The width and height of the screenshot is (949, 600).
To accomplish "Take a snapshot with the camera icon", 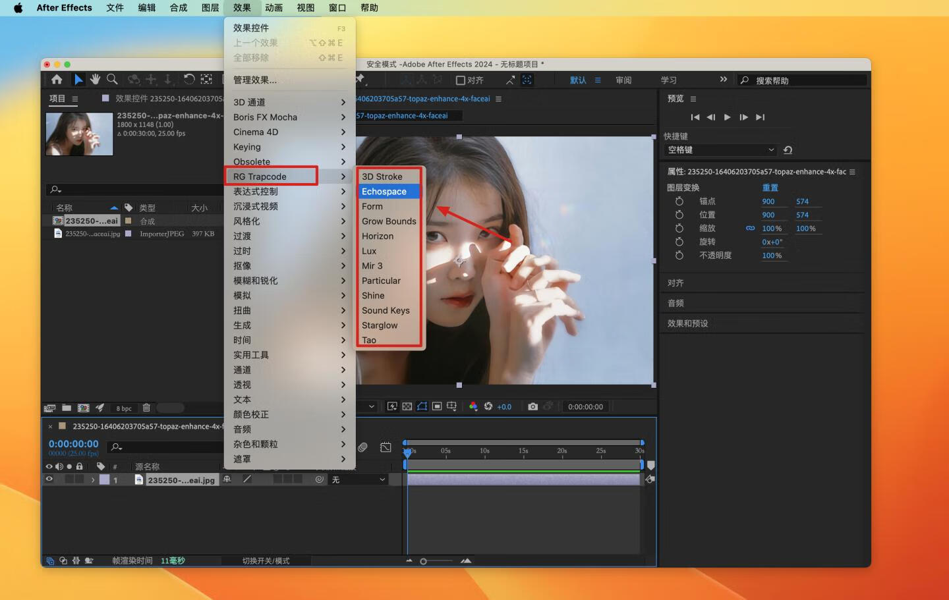I will (533, 406).
